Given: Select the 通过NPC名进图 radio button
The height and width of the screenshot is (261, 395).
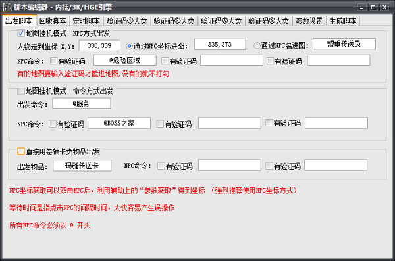Looking at the screenshot, I should [257, 45].
